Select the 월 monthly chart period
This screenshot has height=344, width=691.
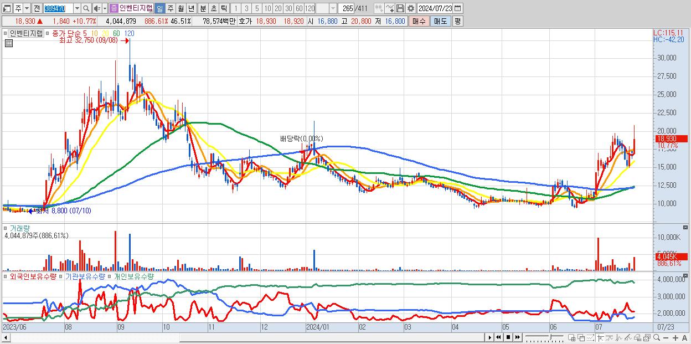coord(181,8)
